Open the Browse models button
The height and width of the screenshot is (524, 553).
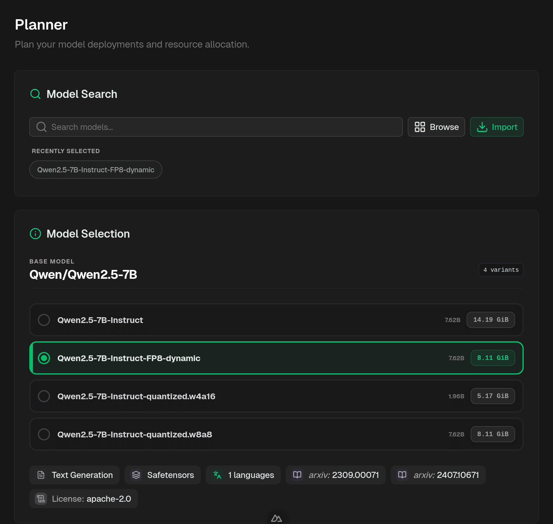tap(436, 127)
